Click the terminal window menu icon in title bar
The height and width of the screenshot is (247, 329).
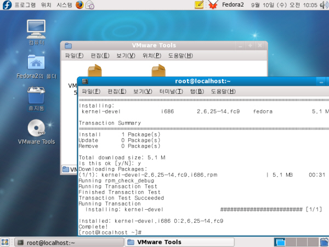(85, 81)
